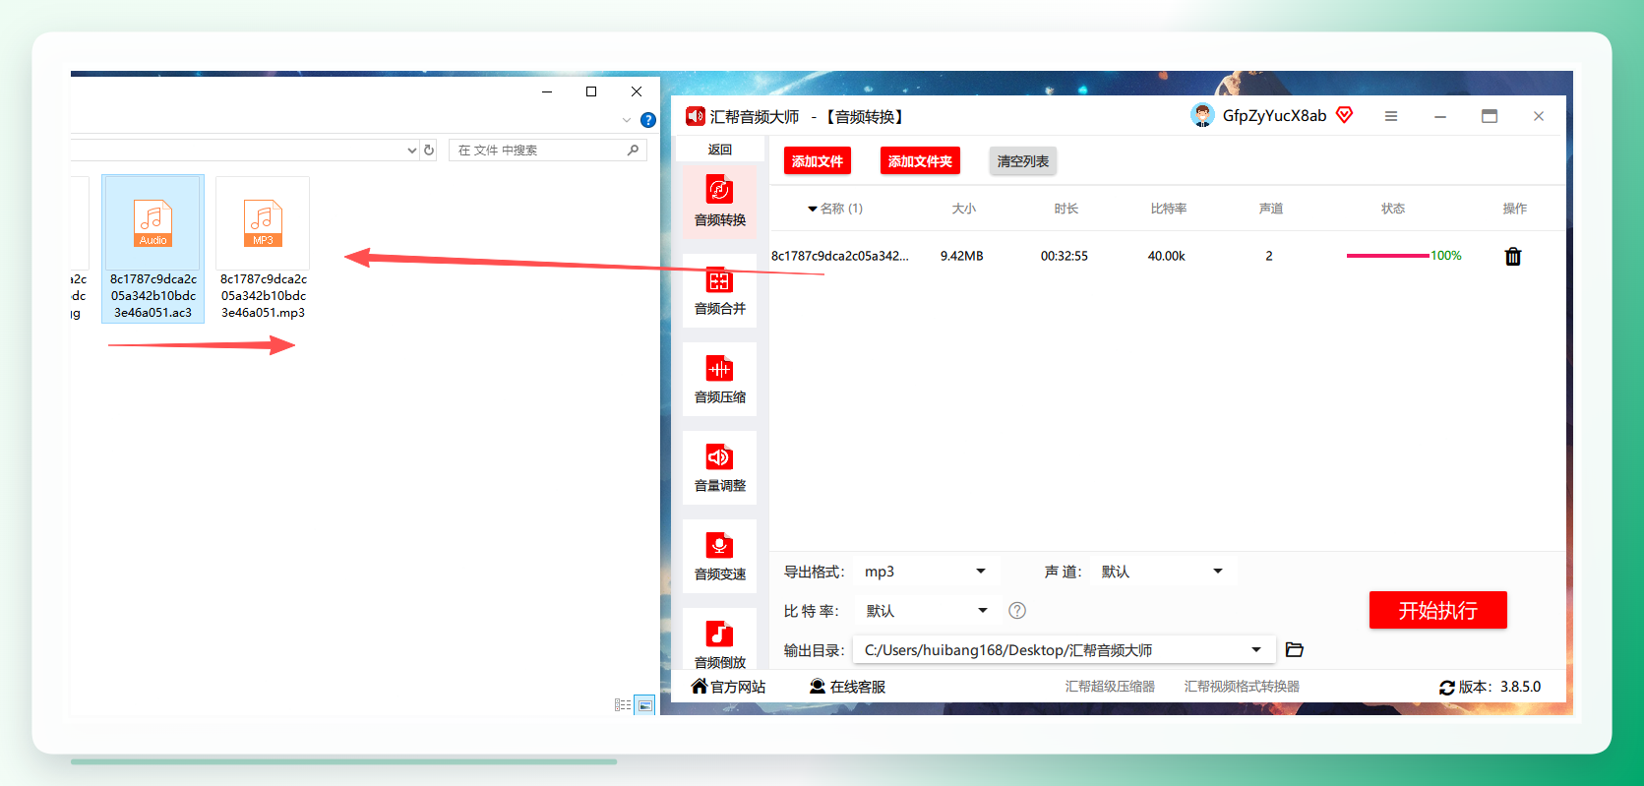Open the output folder browse icon
The image size is (1644, 786).
point(1295,649)
